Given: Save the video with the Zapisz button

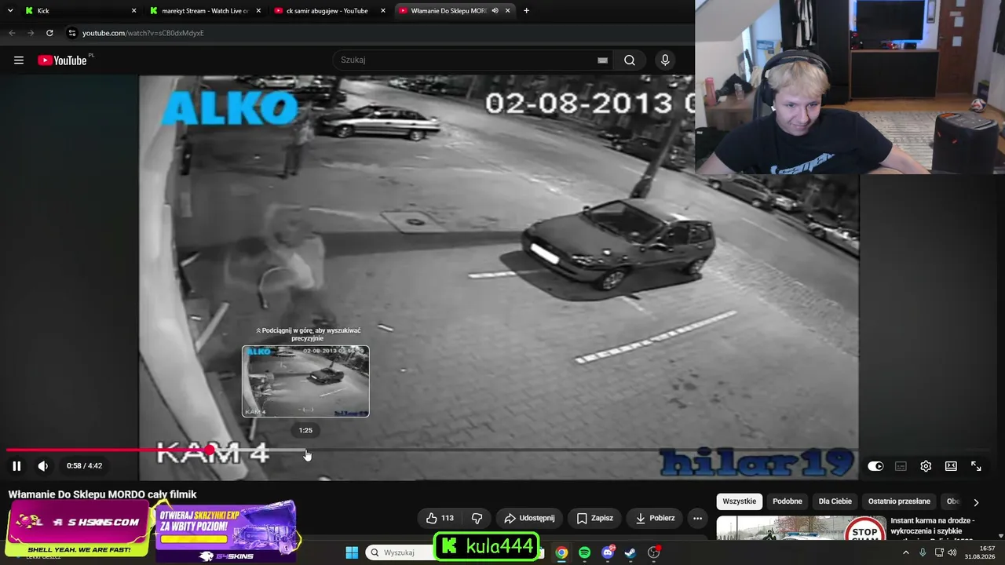Looking at the screenshot, I should point(594,518).
